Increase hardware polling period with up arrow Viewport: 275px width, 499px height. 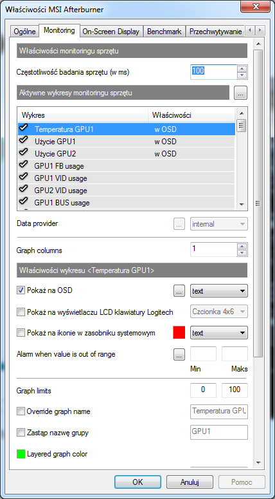[x=242, y=69]
